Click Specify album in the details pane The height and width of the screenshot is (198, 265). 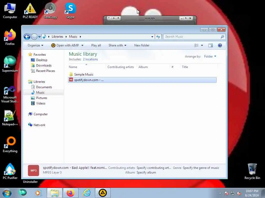pos(146,172)
